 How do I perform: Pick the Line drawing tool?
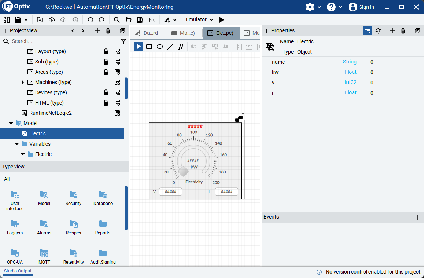click(170, 47)
